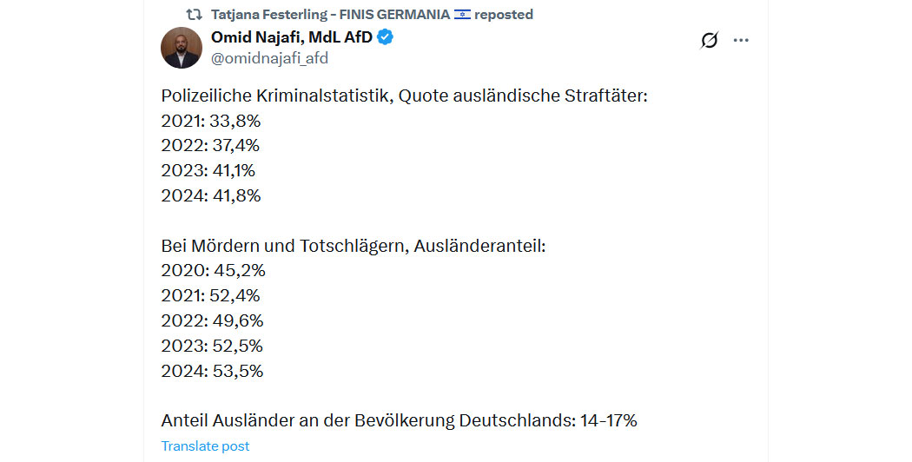
Task: Open Grok explain-this-post icon
Action: click(709, 40)
